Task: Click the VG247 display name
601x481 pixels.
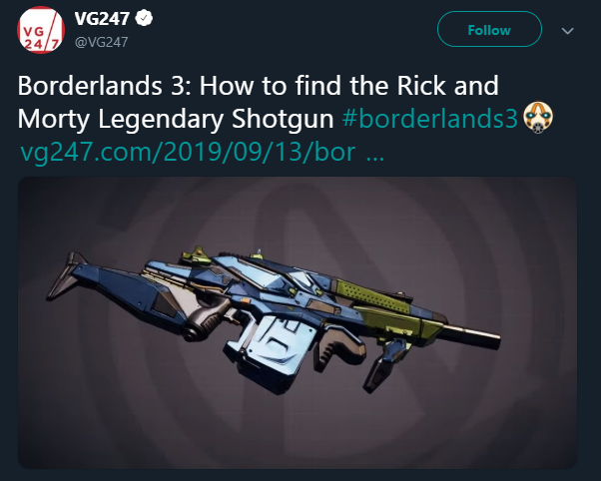Action: coord(102,18)
